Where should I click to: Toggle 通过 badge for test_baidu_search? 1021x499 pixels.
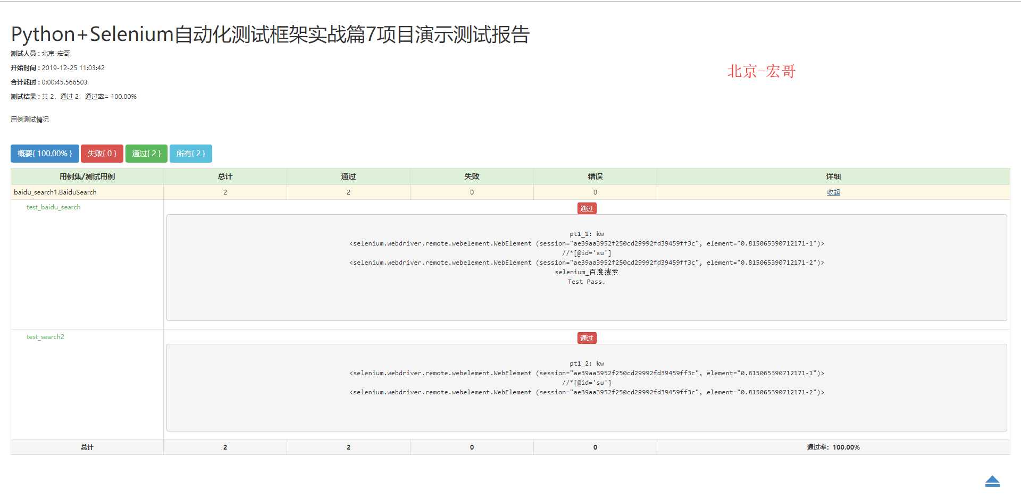587,208
